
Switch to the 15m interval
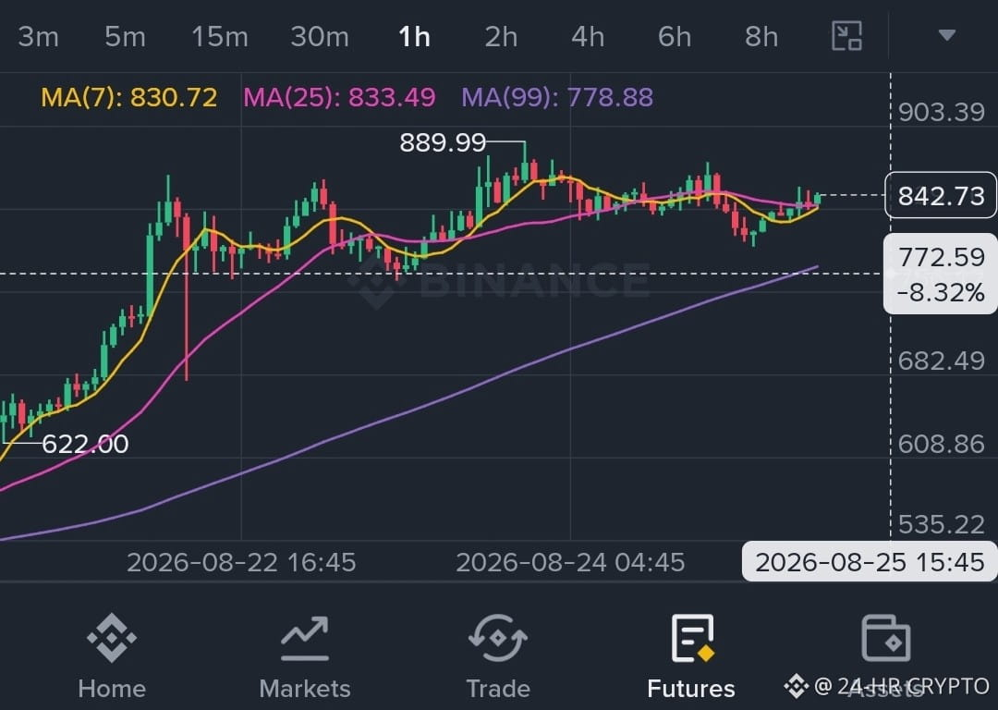pos(220,36)
